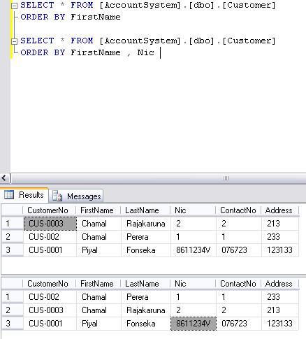The image size is (306, 339).
Task: Select the highlighted 8611234V cell in second grid
Action: [x=194, y=324]
